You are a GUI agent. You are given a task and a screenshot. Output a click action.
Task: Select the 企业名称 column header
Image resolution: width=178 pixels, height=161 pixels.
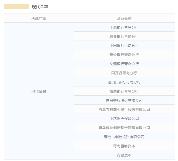pyautogui.click(x=124, y=18)
